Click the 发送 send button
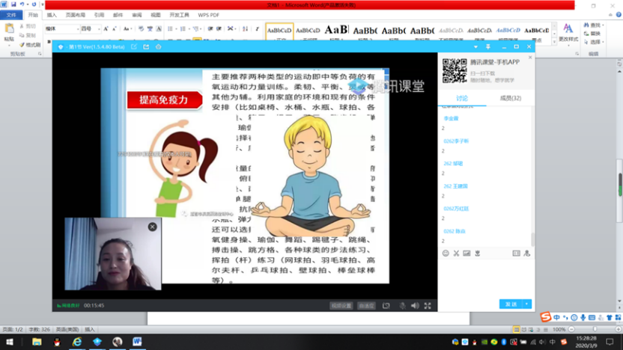This screenshot has height=350, width=623. [x=511, y=304]
